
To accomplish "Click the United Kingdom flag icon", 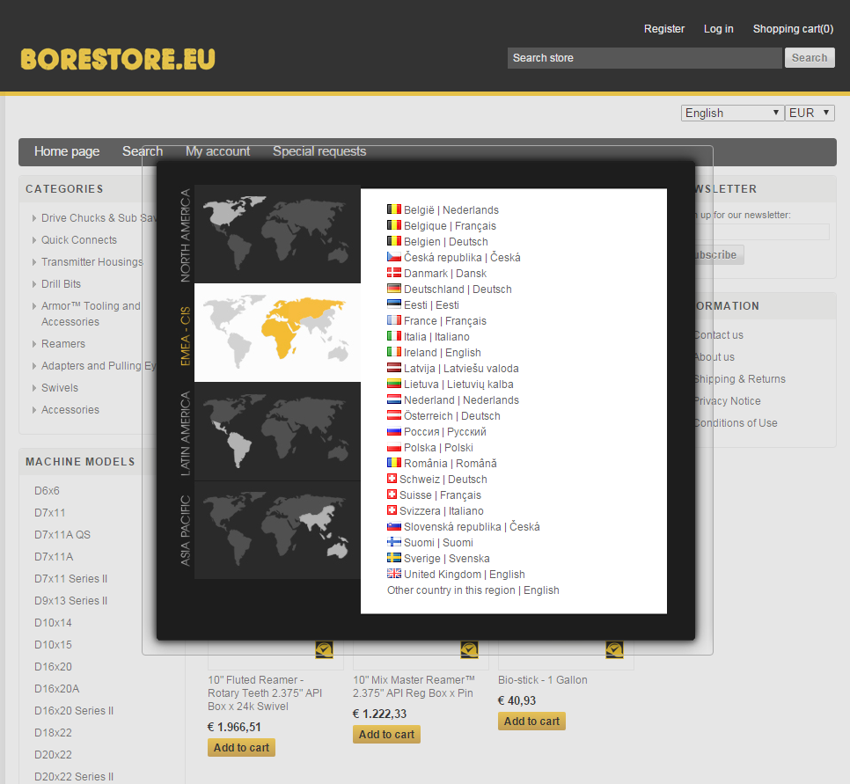I will click(x=394, y=574).
